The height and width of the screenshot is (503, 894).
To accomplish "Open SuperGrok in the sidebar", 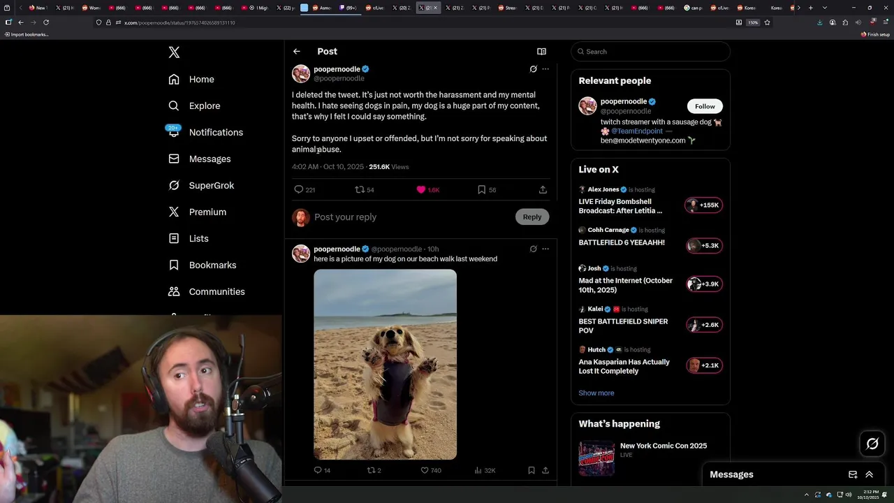I will coord(201,185).
